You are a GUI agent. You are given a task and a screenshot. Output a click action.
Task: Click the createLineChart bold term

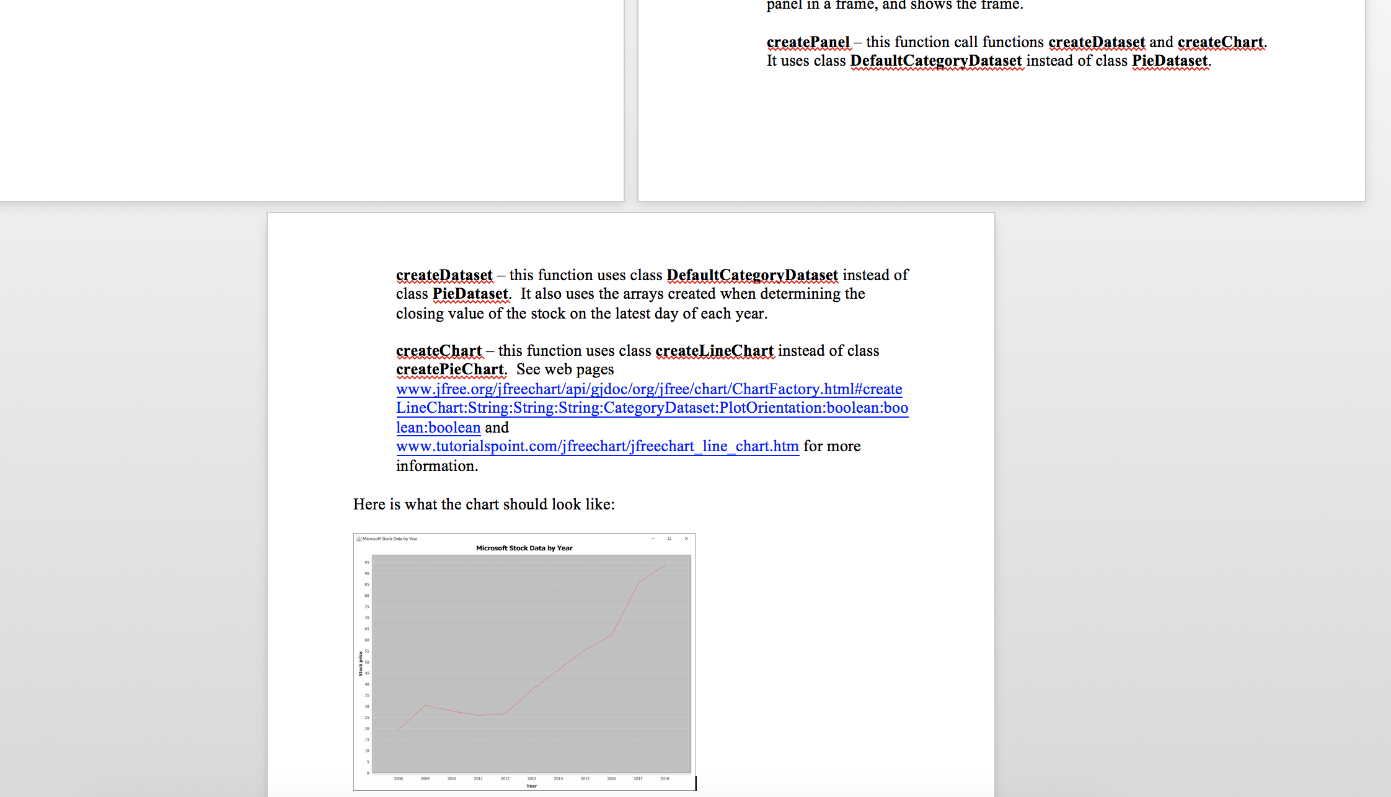714,351
